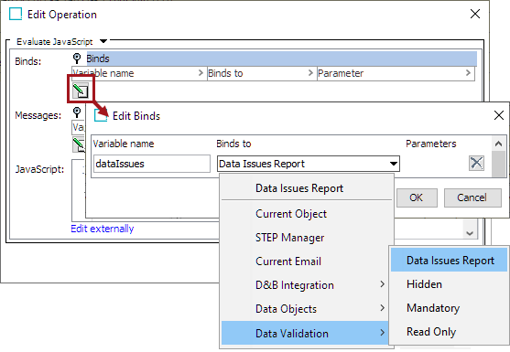Click the edit Binds pencil icon
The height and width of the screenshot is (352, 510).
pyautogui.click(x=81, y=91)
